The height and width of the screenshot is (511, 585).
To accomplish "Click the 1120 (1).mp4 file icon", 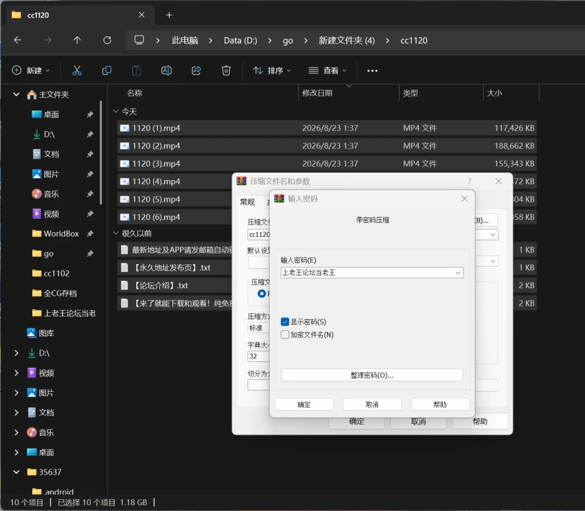I will pos(125,128).
